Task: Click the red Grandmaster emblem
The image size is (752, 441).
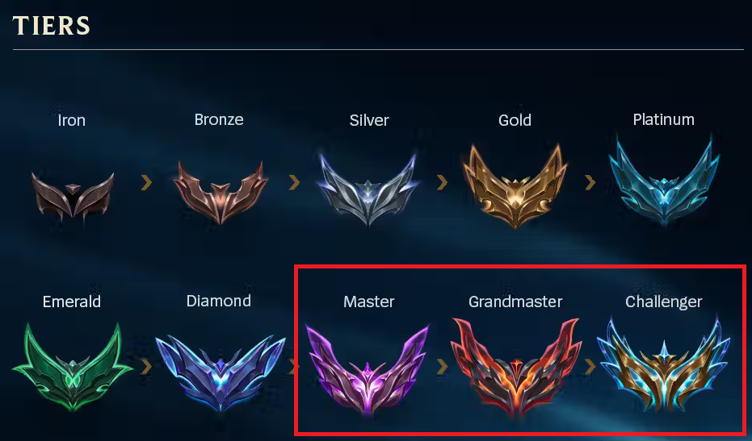Action: [x=516, y=368]
